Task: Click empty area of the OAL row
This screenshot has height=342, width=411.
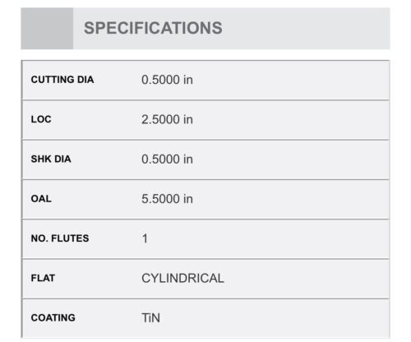Action: (x=290, y=199)
